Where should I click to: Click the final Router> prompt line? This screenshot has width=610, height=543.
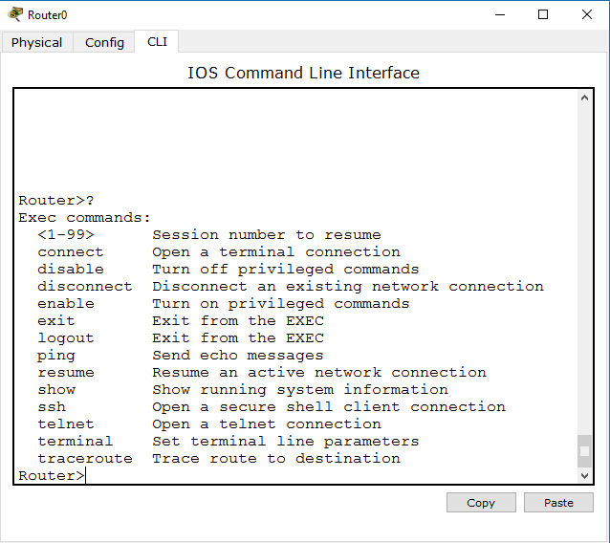[52, 475]
